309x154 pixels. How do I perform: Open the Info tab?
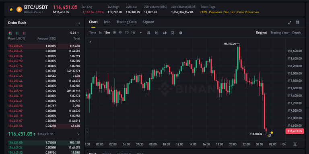click(x=107, y=22)
